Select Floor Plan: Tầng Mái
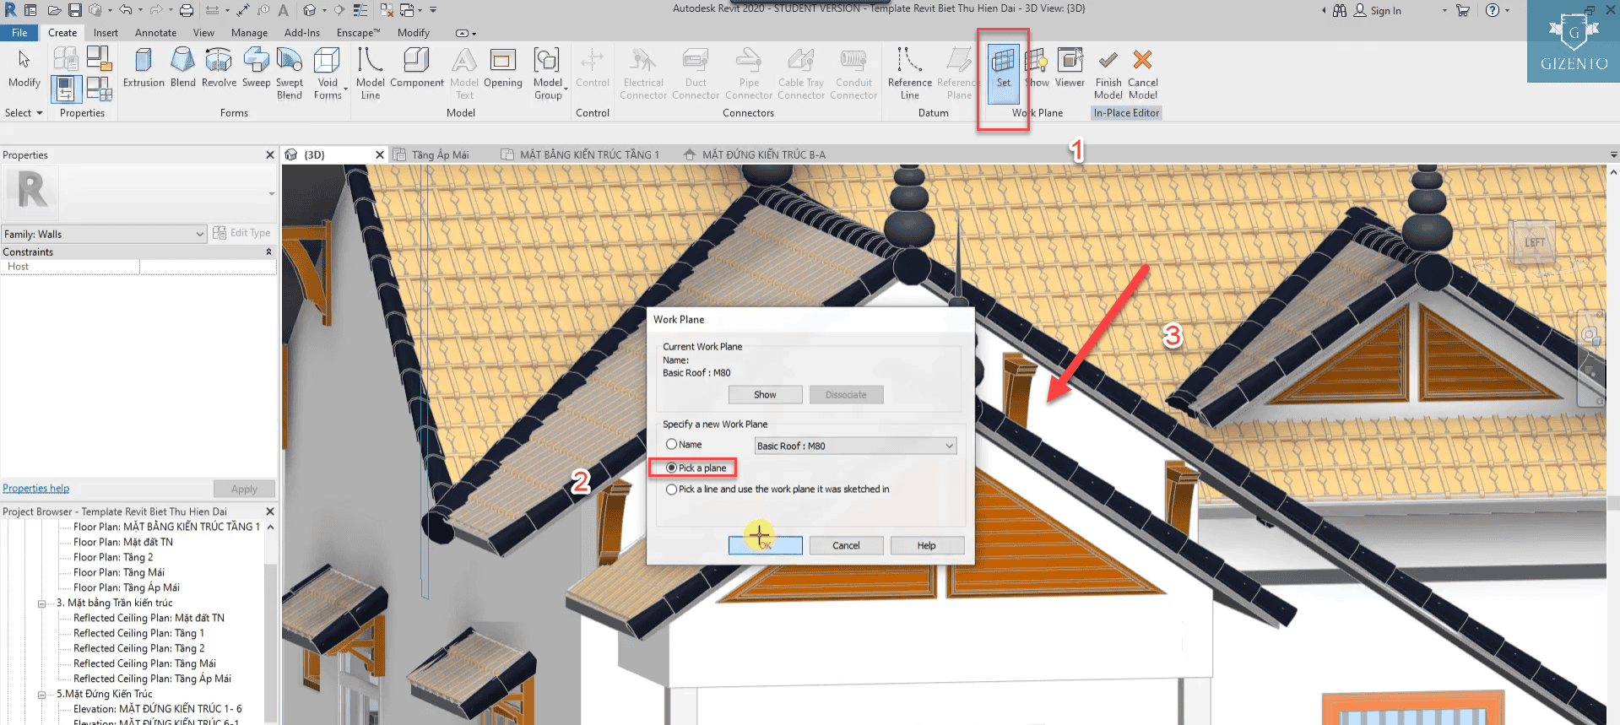 (x=119, y=572)
